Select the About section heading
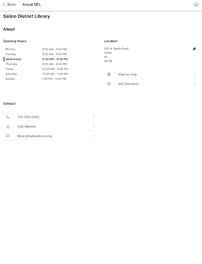202x264 pixels. [9, 29]
